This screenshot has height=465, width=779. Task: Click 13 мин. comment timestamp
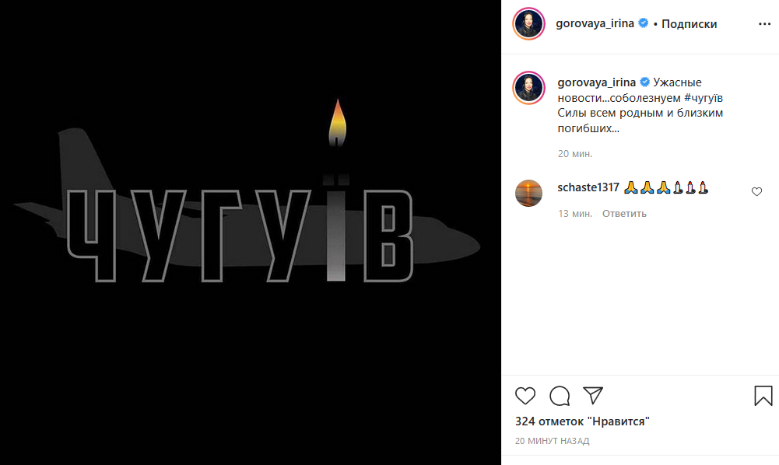tap(575, 213)
